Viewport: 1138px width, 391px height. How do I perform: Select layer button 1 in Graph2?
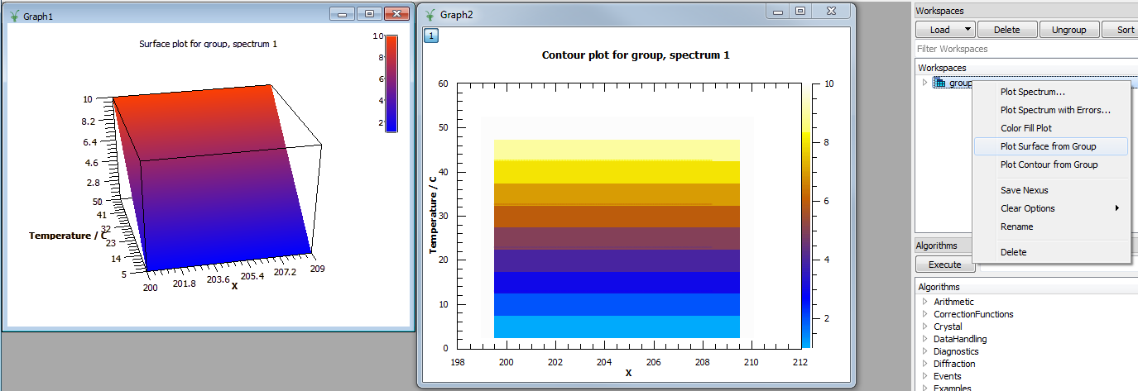pyautogui.click(x=430, y=35)
